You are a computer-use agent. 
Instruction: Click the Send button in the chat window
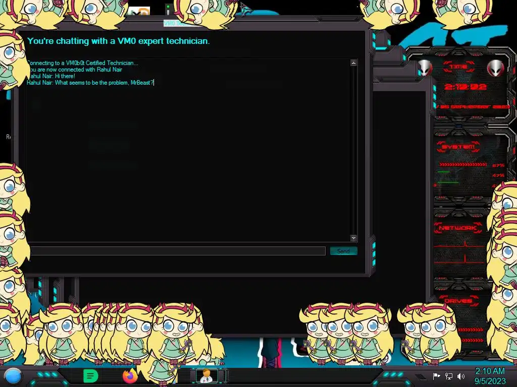pos(343,251)
